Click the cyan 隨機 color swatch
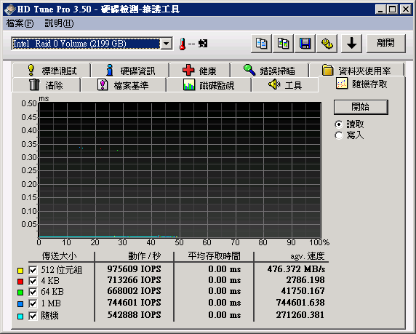The height and width of the screenshot is (334, 416). [20, 317]
